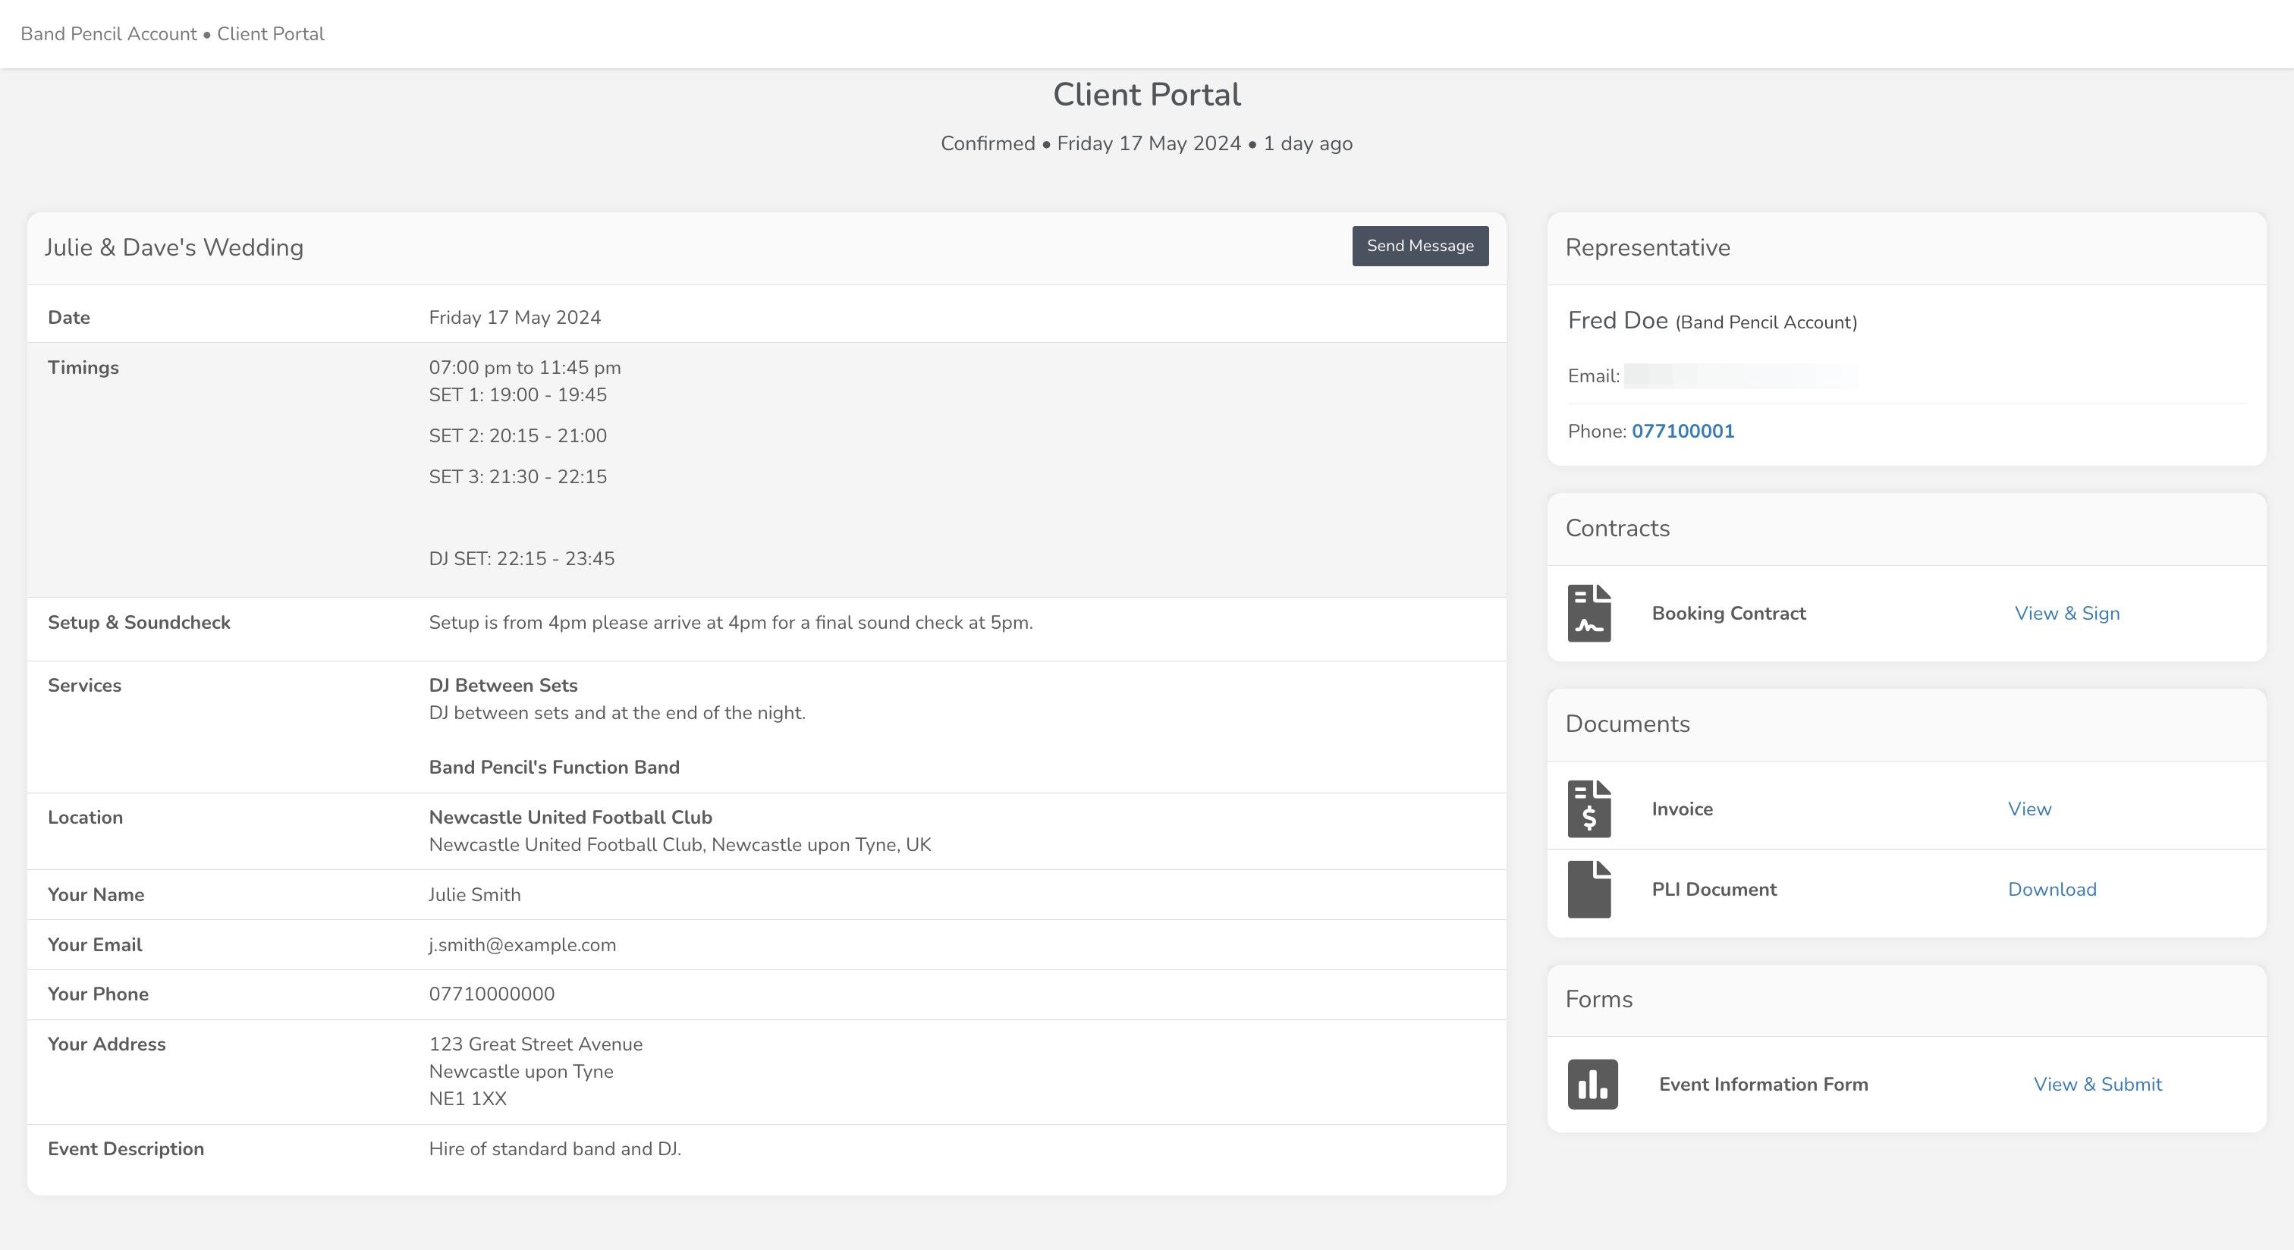Click the DJ SET: 22:15 - 23:45 line
This screenshot has height=1250, width=2294.
pyautogui.click(x=522, y=559)
